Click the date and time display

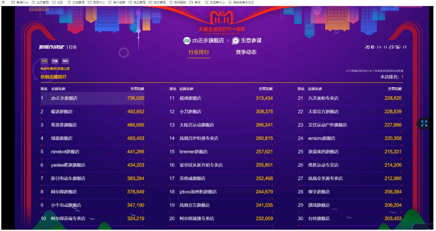coord(386,47)
